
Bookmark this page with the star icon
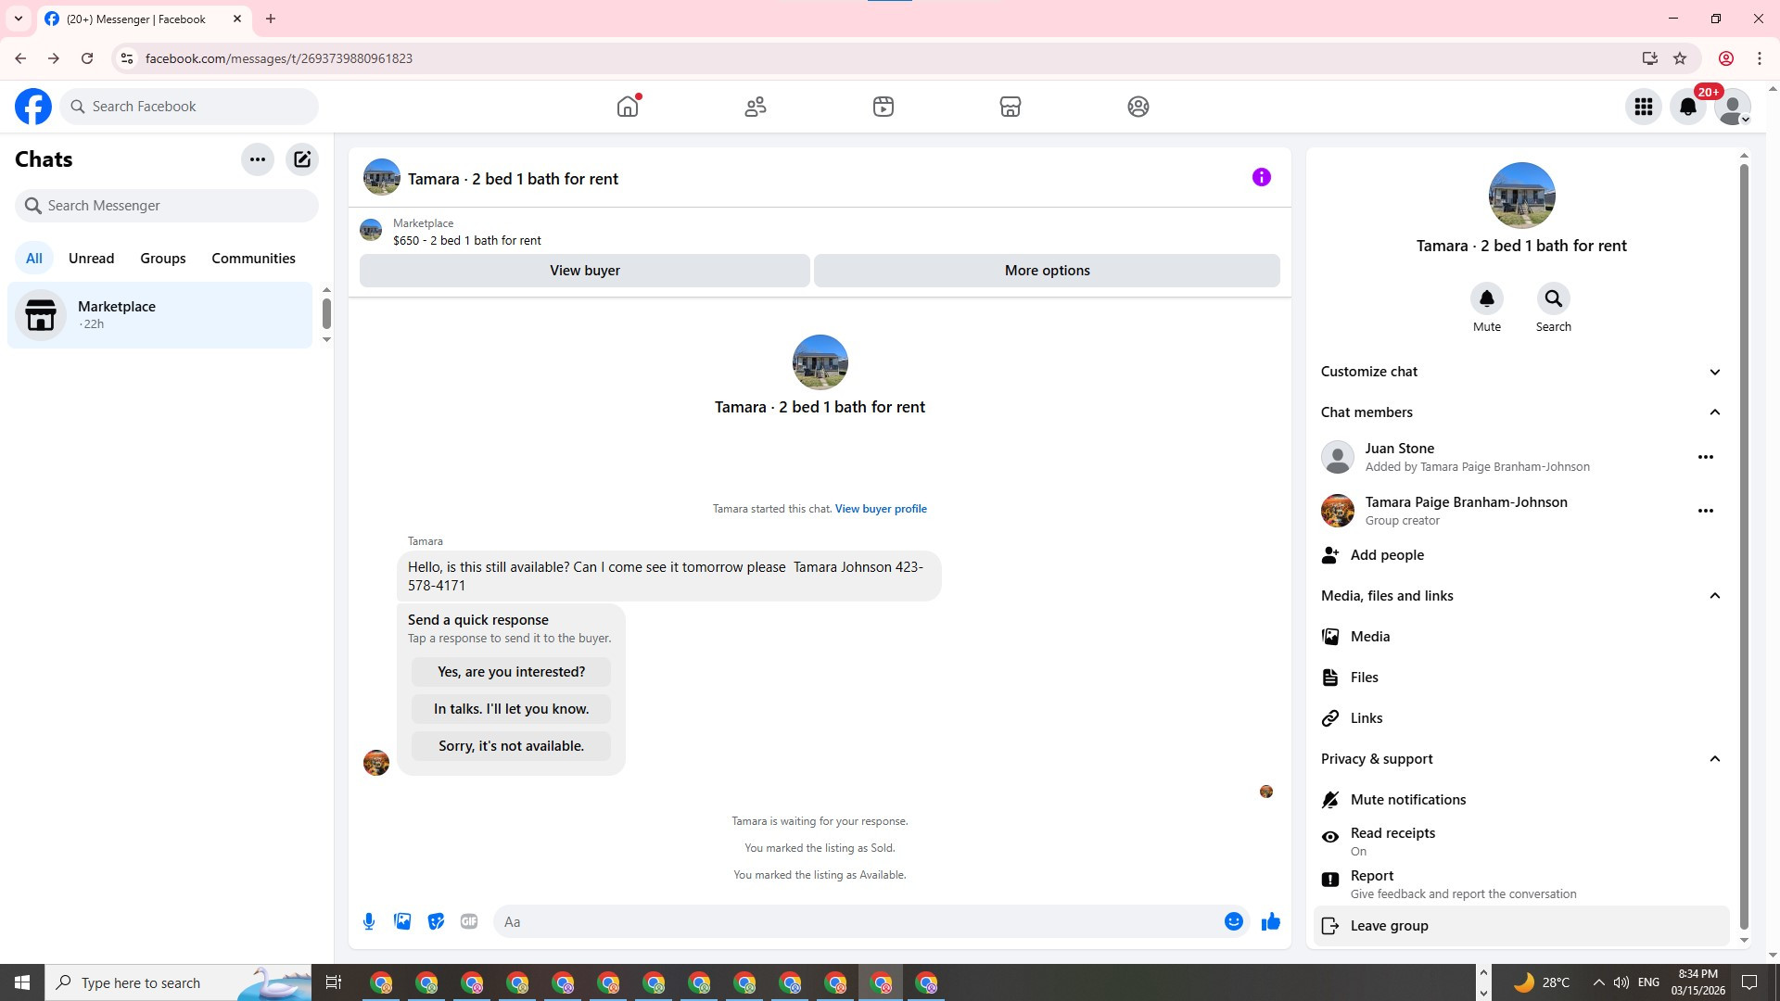pyautogui.click(x=1680, y=58)
